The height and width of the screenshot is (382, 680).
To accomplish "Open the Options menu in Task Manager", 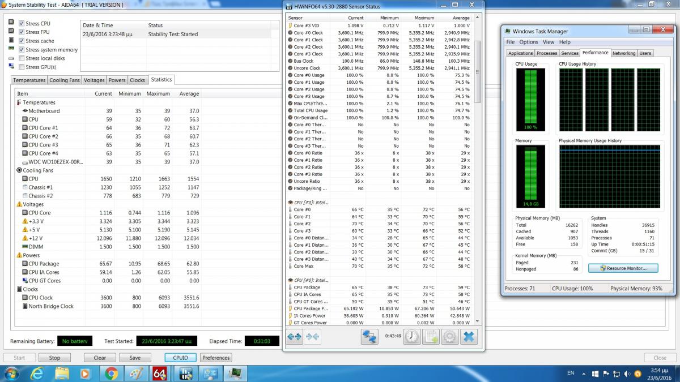I will coord(529,42).
